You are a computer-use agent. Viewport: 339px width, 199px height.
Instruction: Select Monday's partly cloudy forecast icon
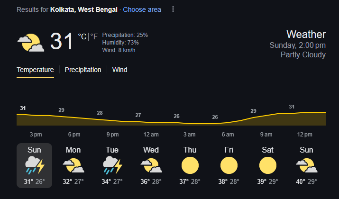(x=73, y=165)
